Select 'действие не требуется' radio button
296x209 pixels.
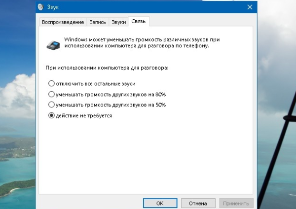51,116
